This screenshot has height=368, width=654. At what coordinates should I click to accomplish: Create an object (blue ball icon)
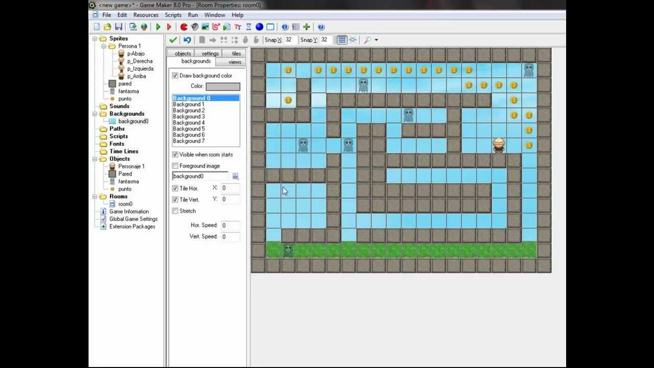pos(259,27)
